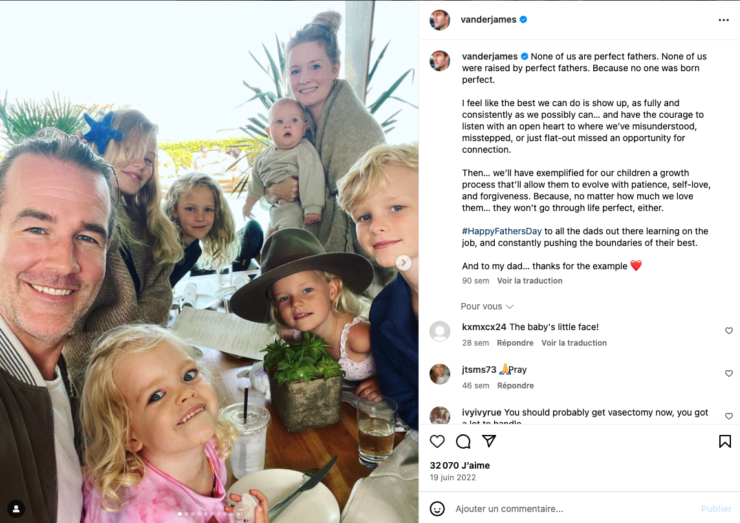Open the #HappyFathersDay hashtag
The height and width of the screenshot is (523, 740).
click(502, 231)
